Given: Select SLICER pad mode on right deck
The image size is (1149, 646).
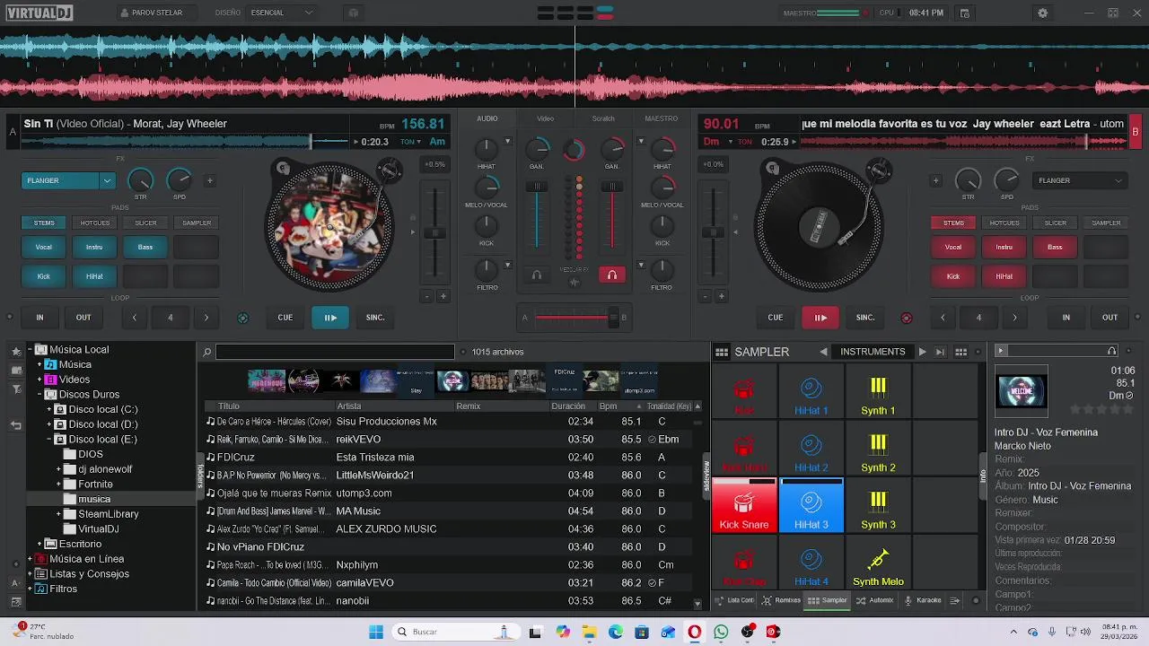Looking at the screenshot, I should pos(1056,223).
